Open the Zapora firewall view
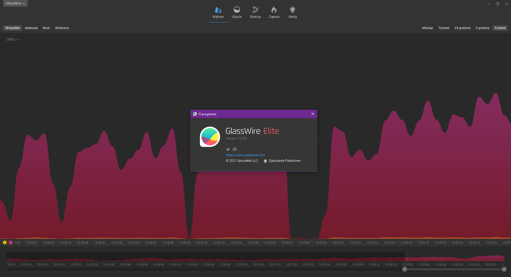Screen dimensions: 511x277 274,13
